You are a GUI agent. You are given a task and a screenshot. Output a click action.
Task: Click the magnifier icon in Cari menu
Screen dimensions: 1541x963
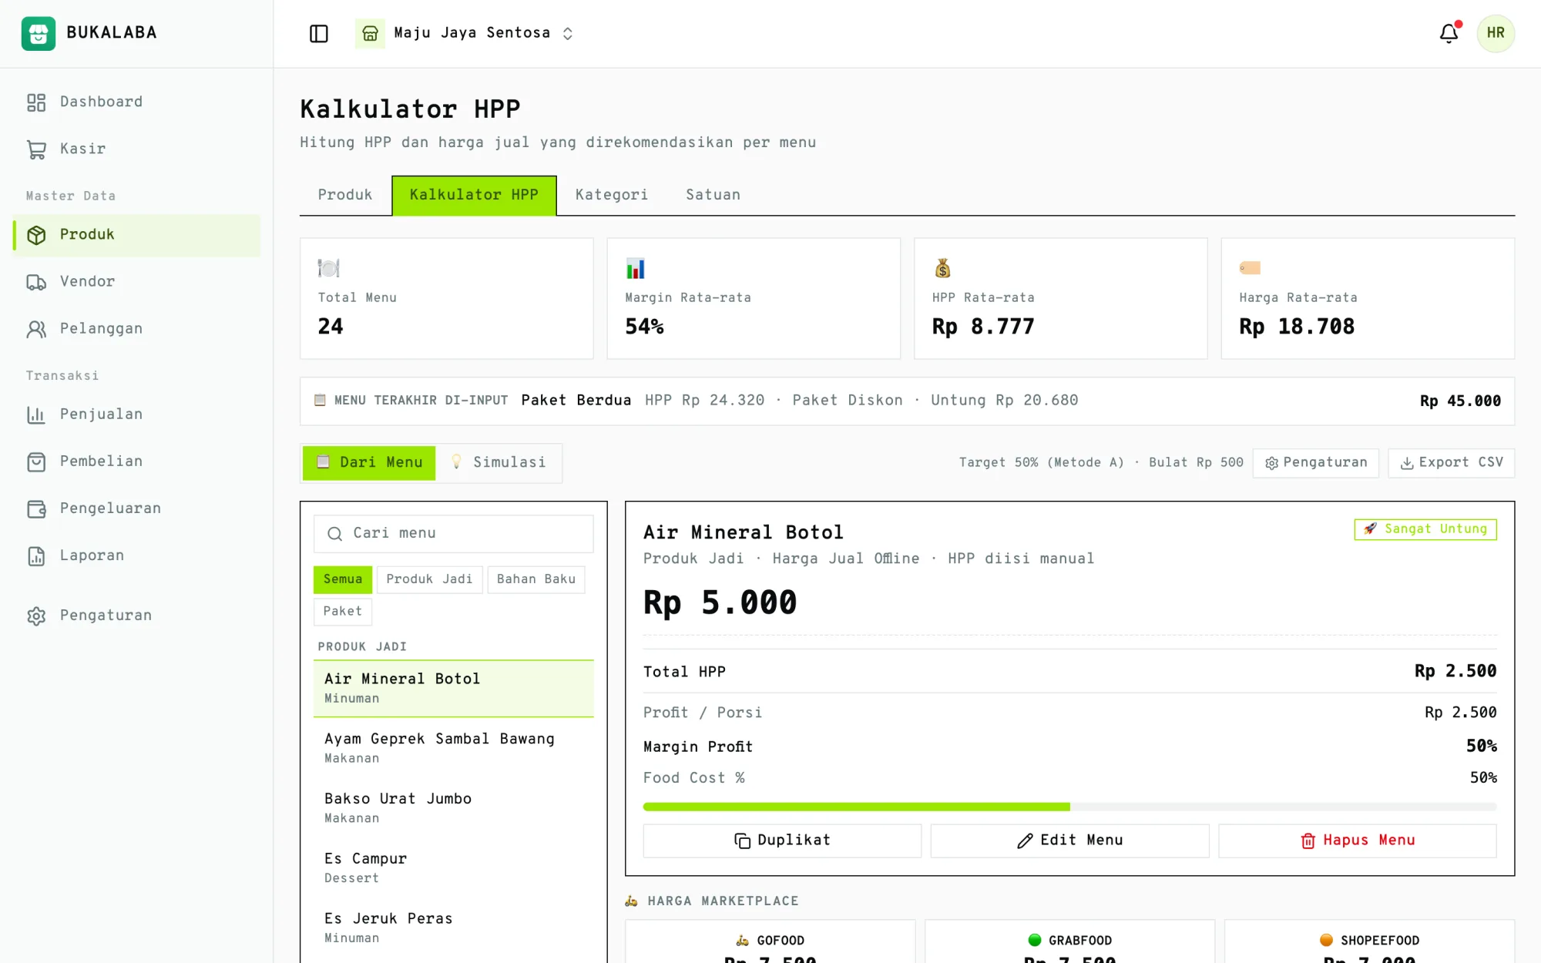click(334, 533)
